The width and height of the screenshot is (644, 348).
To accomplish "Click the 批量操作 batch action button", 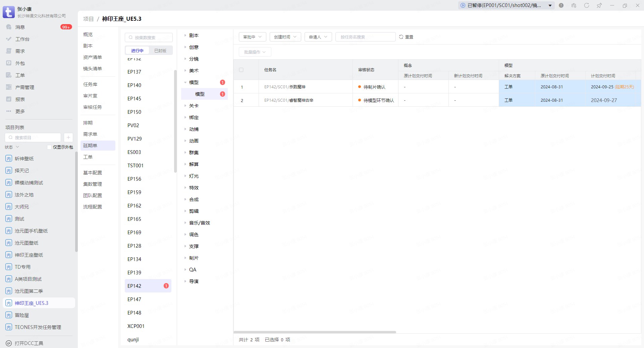I will pyautogui.click(x=255, y=52).
